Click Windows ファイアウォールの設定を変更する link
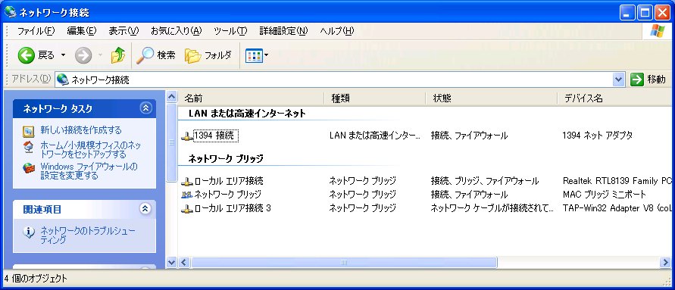The height and width of the screenshot is (290, 675). click(89, 171)
